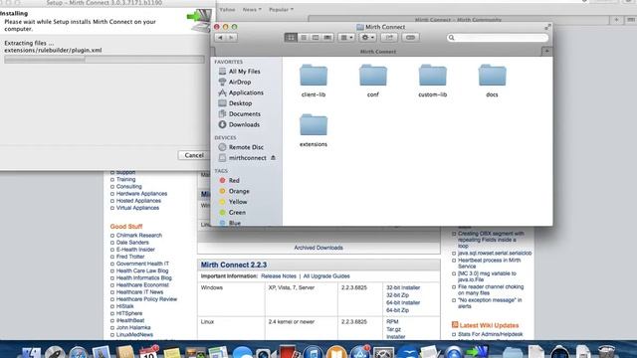Open the Consulting link on the webpage
The height and width of the screenshot is (358, 637).
pos(128,187)
